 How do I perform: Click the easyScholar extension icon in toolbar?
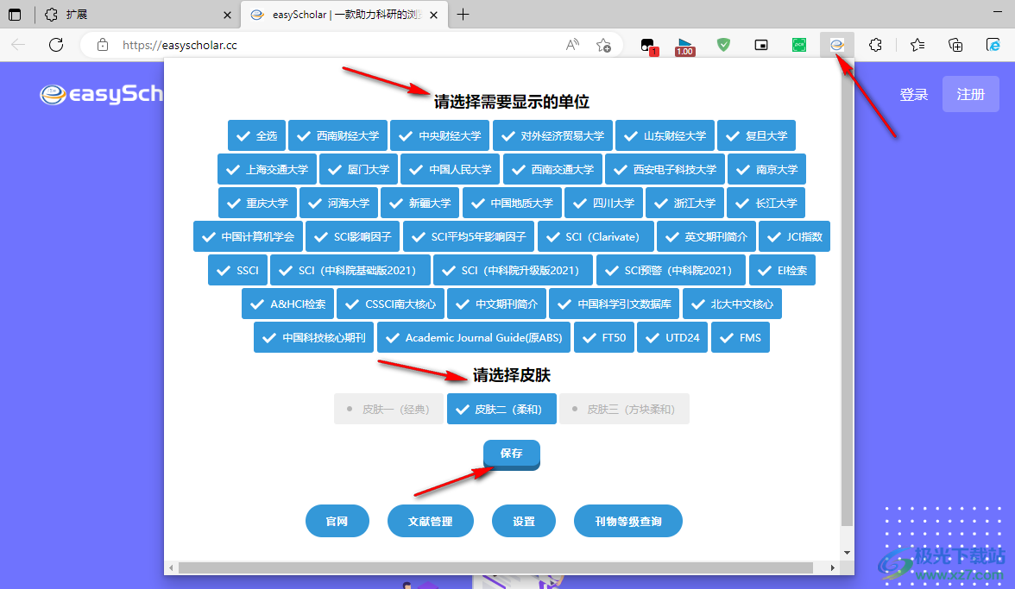click(837, 45)
